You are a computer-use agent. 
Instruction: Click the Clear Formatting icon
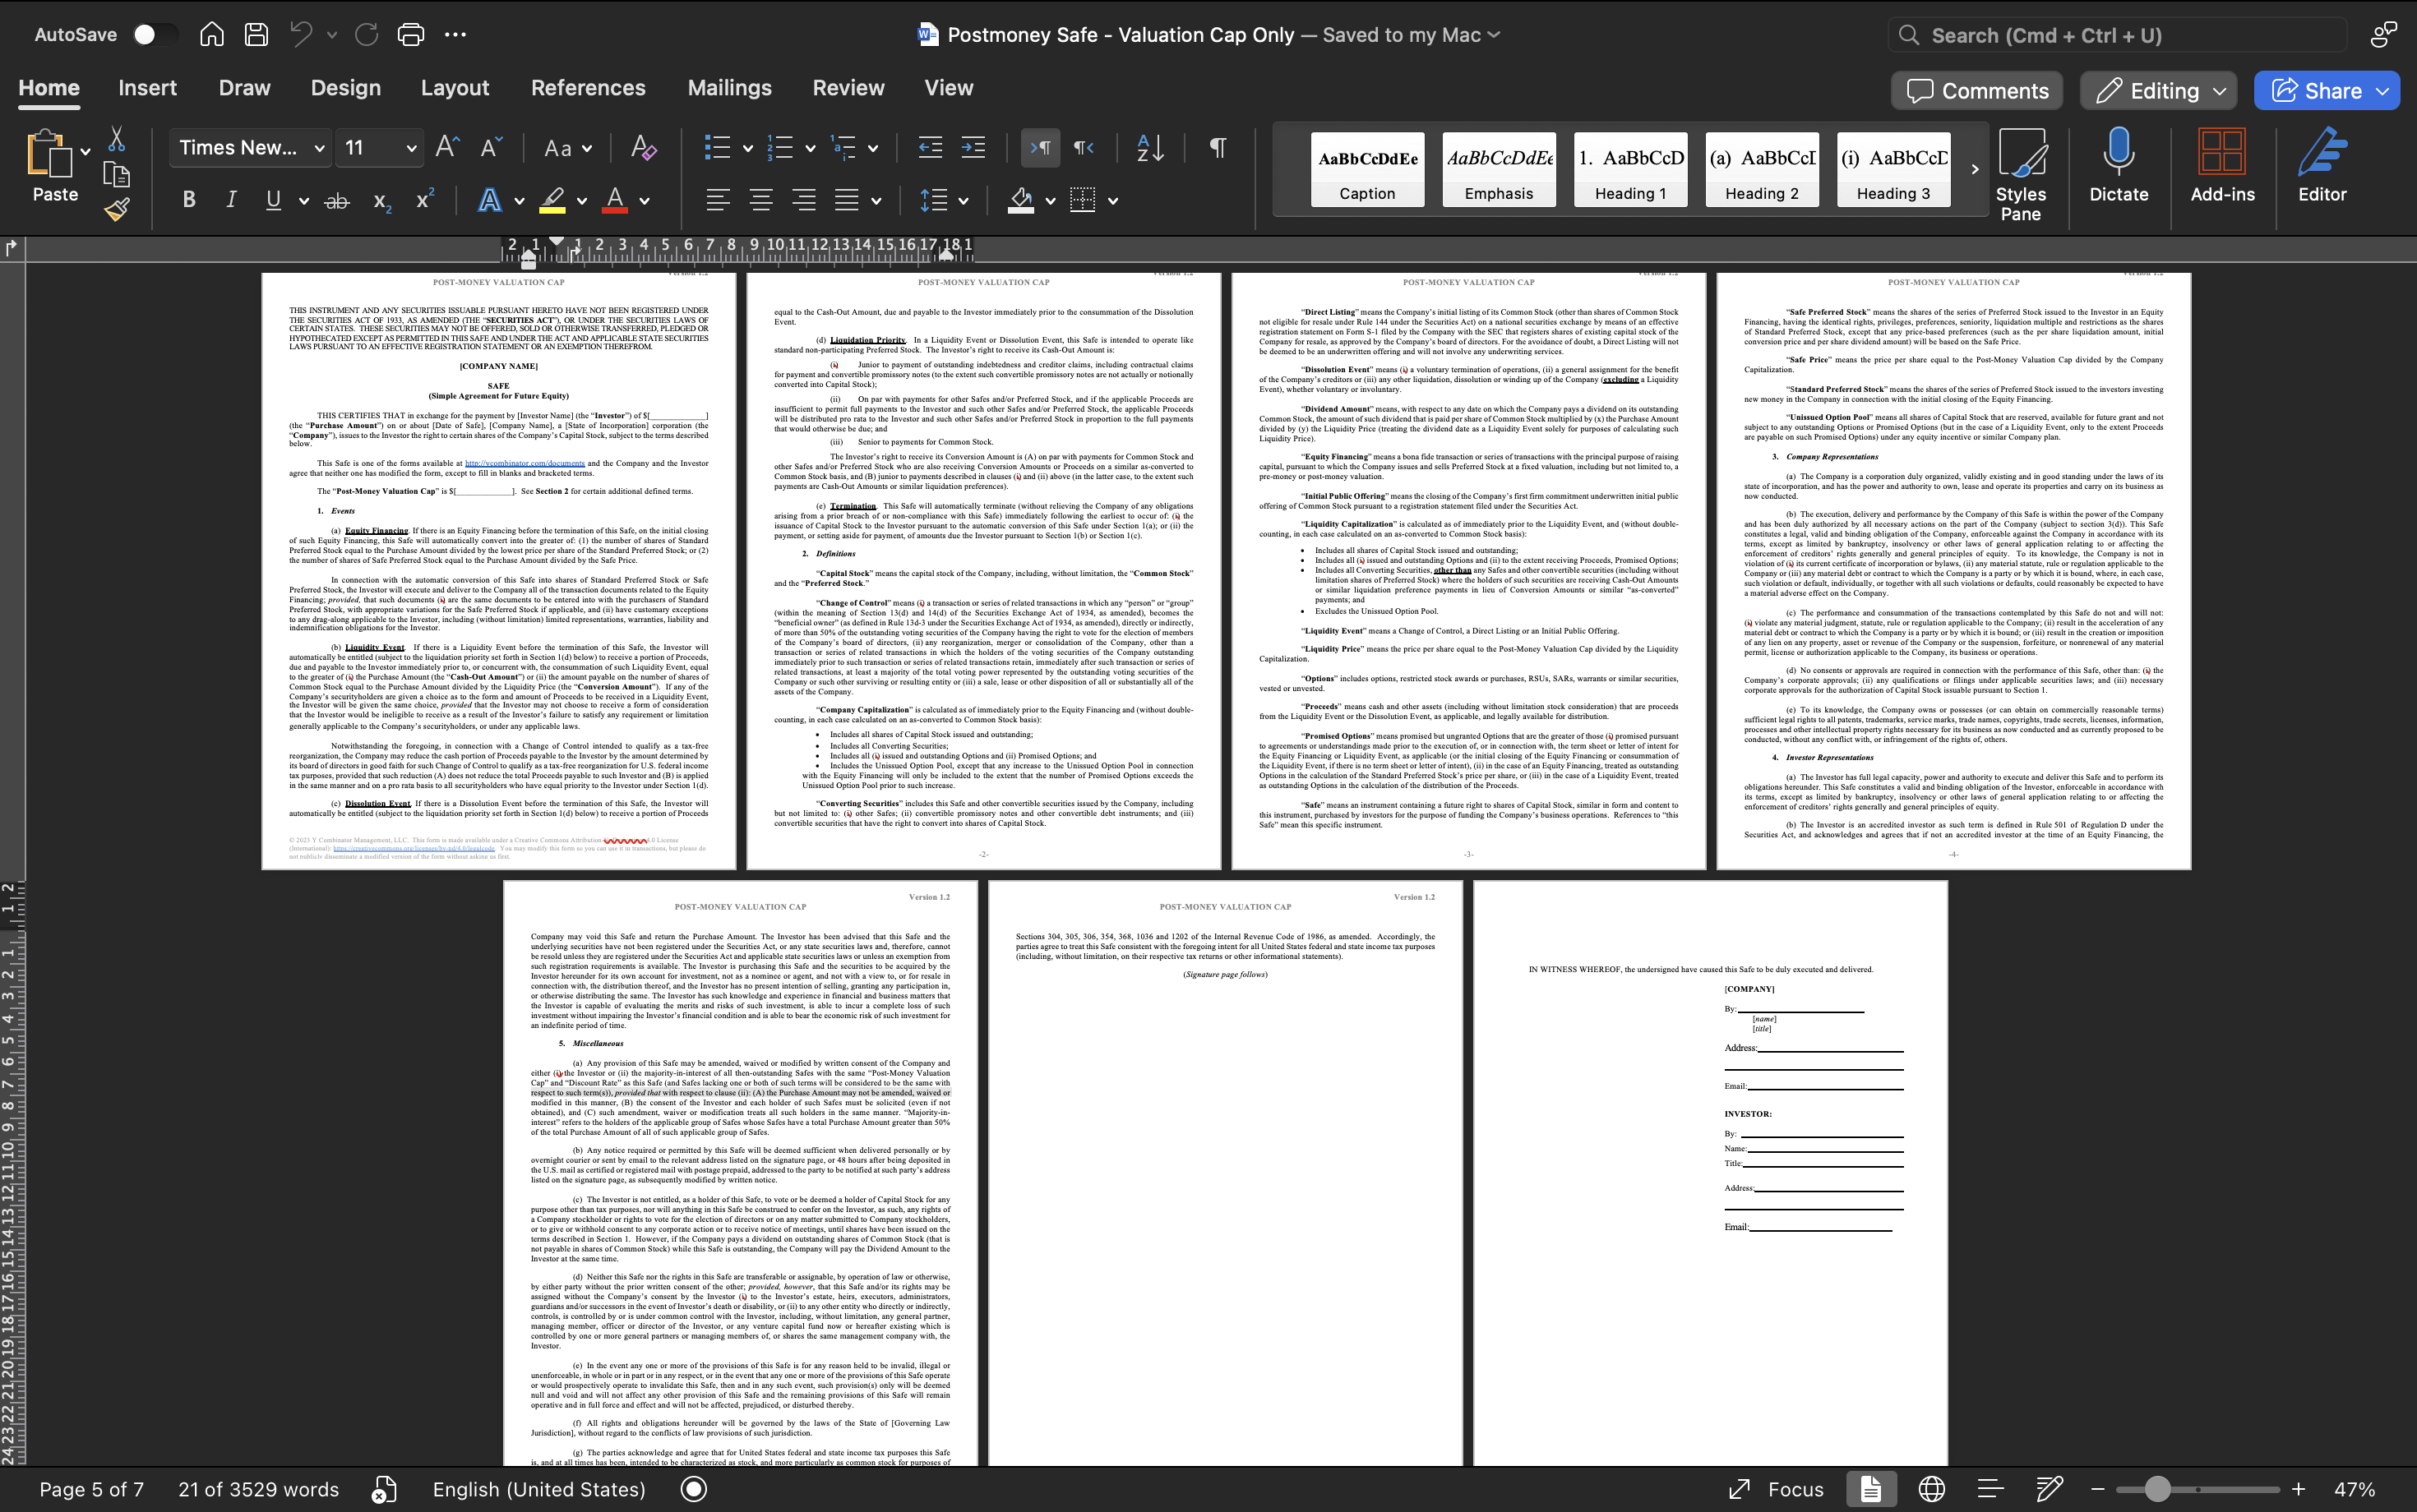pos(643,149)
